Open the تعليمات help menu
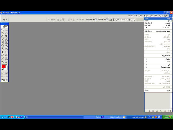173x130 pixels. point(131,16)
